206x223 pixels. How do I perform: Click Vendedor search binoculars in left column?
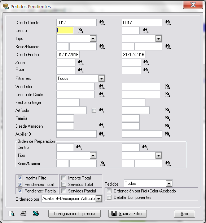point(102,86)
